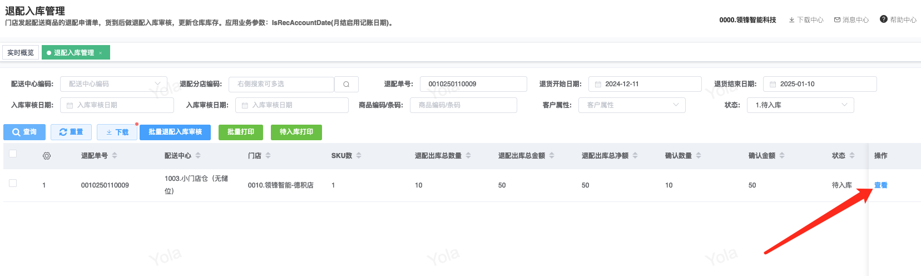Screen dimensions: 921x276
Task: Click company name 0000.领锋智能科技
Action: point(747,19)
